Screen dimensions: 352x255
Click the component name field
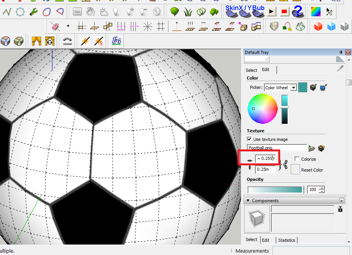pos(303,209)
